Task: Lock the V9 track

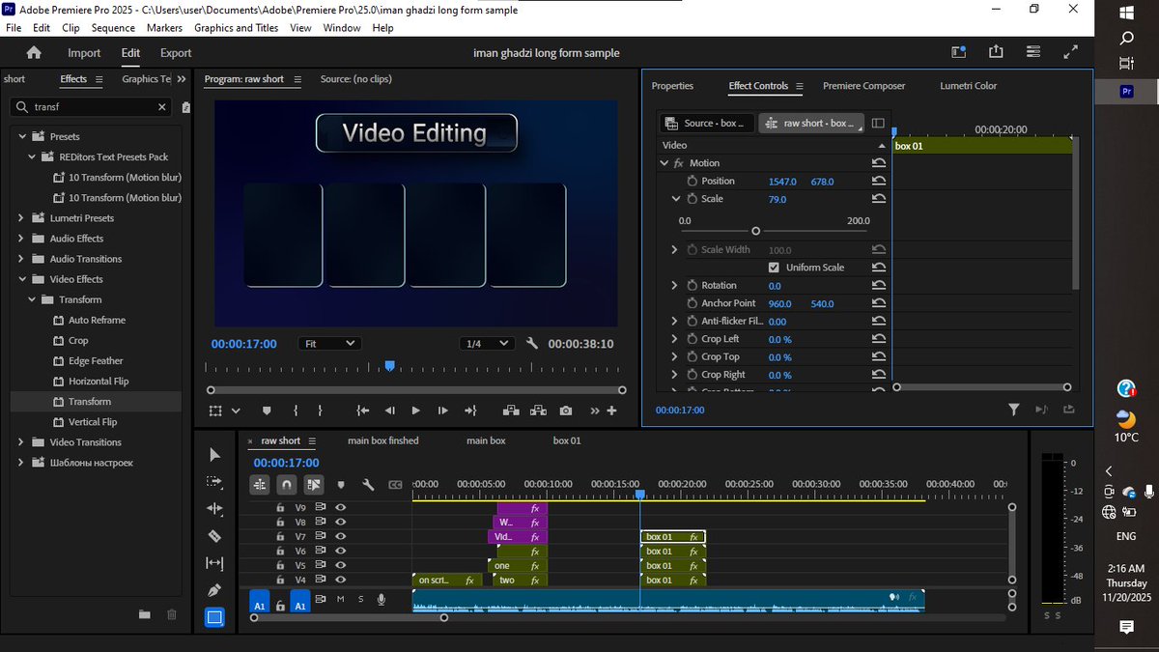Action: pyautogui.click(x=280, y=507)
